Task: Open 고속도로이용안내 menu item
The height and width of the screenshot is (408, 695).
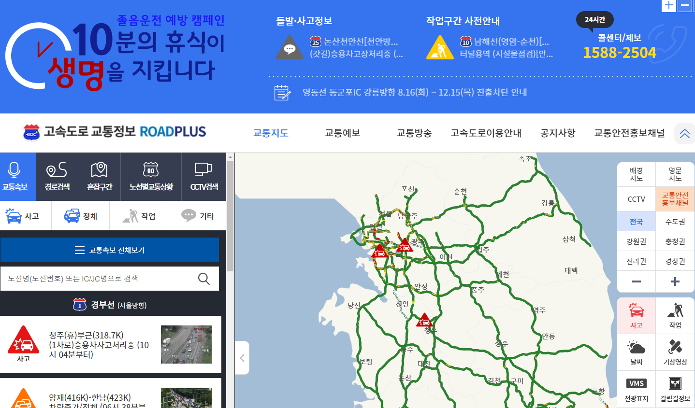Action: pyautogui.click(x=486, y=133)
